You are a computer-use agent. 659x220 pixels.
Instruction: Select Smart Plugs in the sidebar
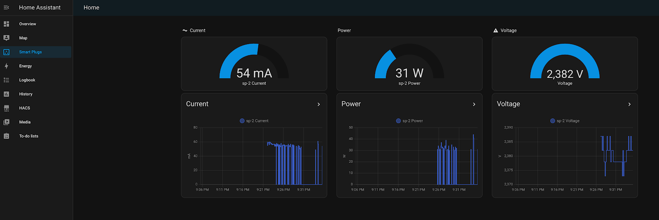tap(36, 52)
